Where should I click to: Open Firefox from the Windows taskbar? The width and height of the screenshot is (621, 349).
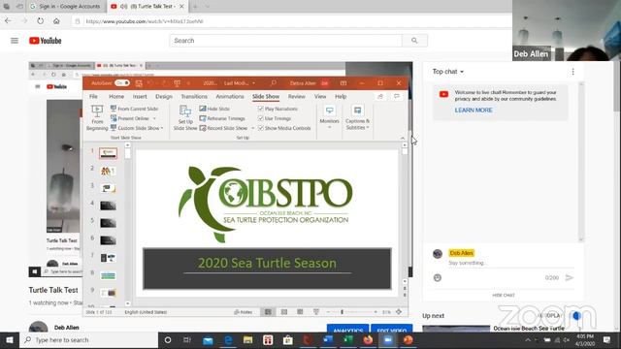368,340
